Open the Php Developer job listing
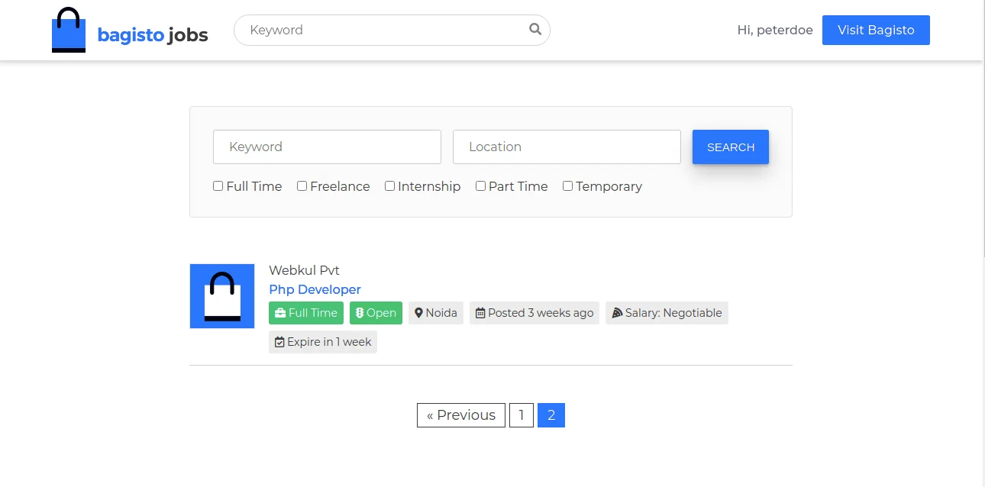Image resolution: width=985 pixels, height=487 pixels. click(x=315, y=289)
